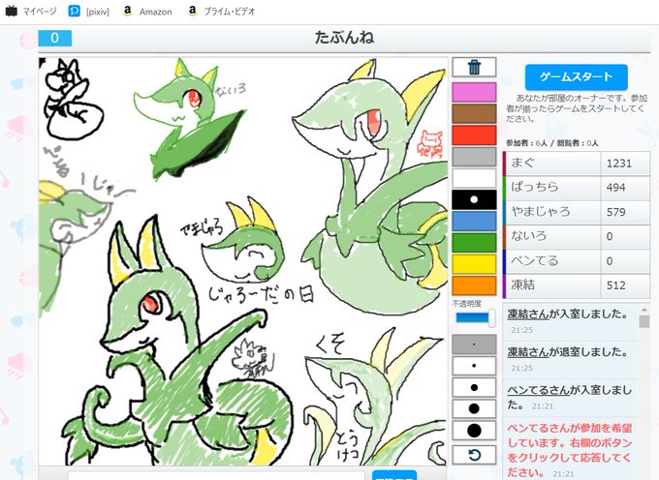The height and width of the screenshot is (480, 659).
Task: Click 凍結さん link in 退室しました message
Action: pyautogui.click(x=528, y=352)
